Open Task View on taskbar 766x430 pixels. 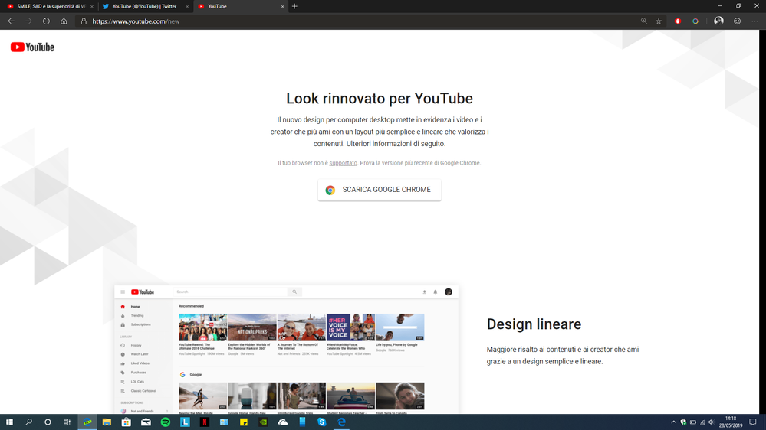click(67, 422)
